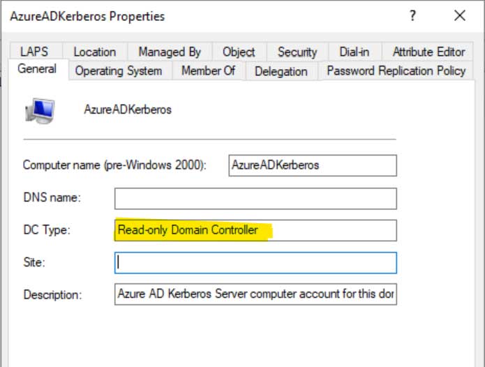This screenshot has width=485, height=367.
Task: Open the Attribute Editor tab
Action: 428,52
